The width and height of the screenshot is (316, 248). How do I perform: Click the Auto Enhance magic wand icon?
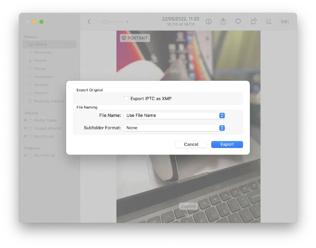(x=269, y=22)
